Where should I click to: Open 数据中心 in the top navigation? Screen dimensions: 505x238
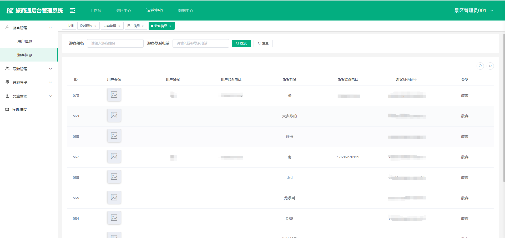186,11
